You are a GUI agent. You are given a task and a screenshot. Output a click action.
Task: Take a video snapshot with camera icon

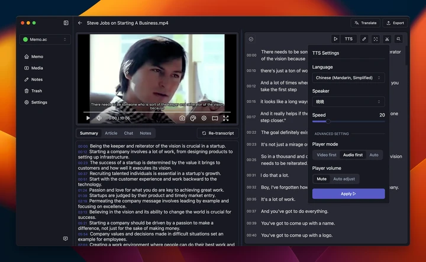182,118
